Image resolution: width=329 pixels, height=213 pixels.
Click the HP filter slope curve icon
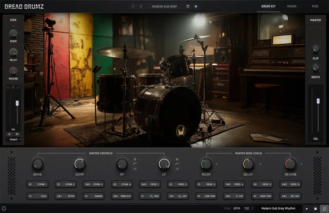coord(135,164)
